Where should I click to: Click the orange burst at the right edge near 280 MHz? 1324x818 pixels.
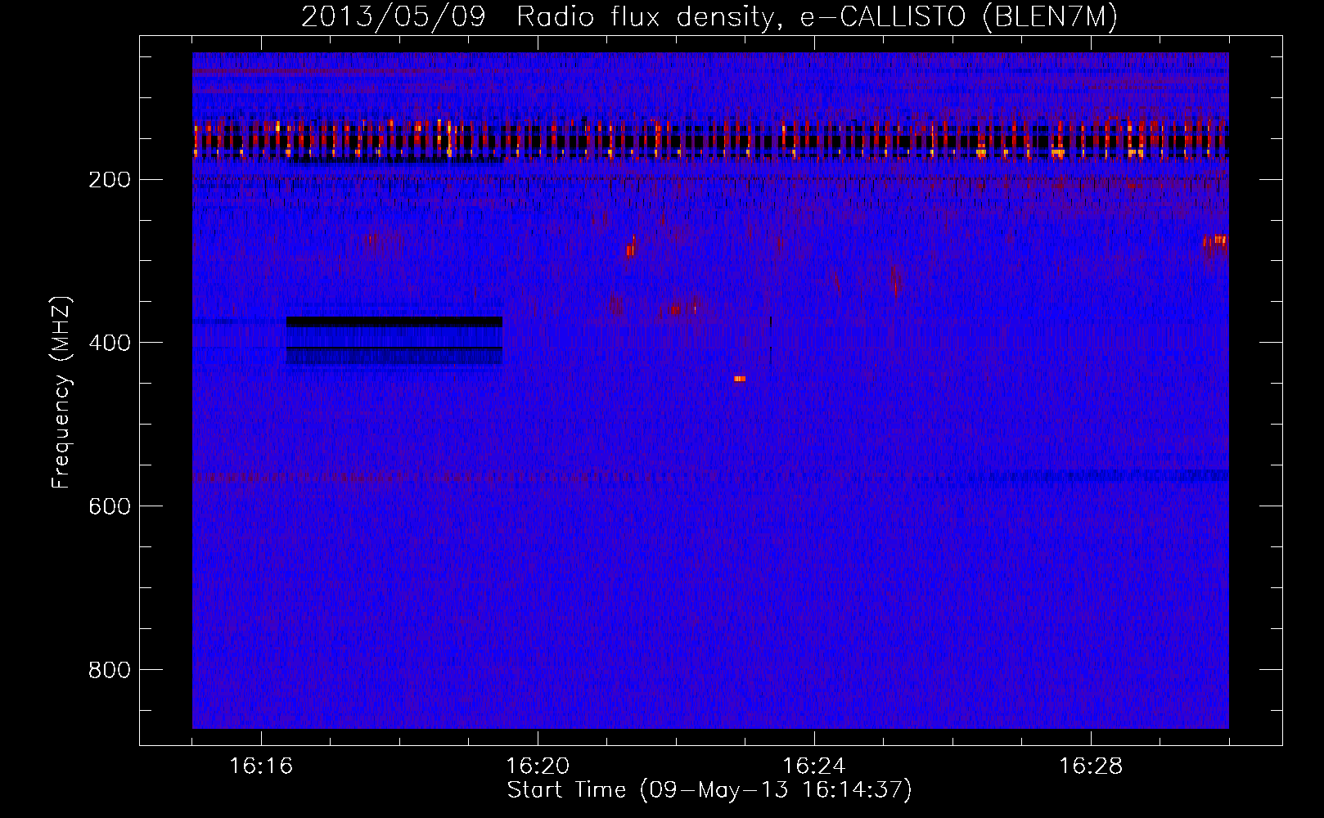pos(1216,240)
